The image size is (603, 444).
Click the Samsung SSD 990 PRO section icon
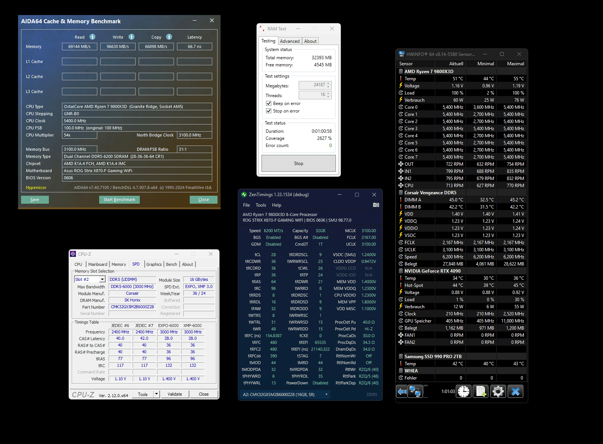pyautogui.click(x=401, y=356)
